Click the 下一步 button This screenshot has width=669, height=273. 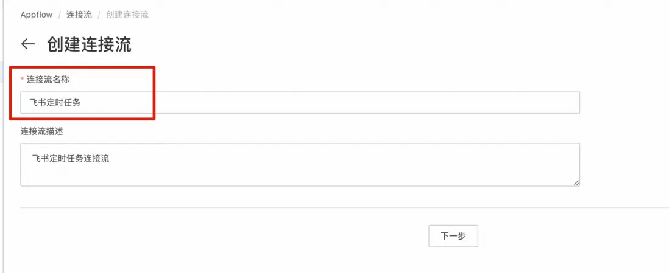[453, 236]
